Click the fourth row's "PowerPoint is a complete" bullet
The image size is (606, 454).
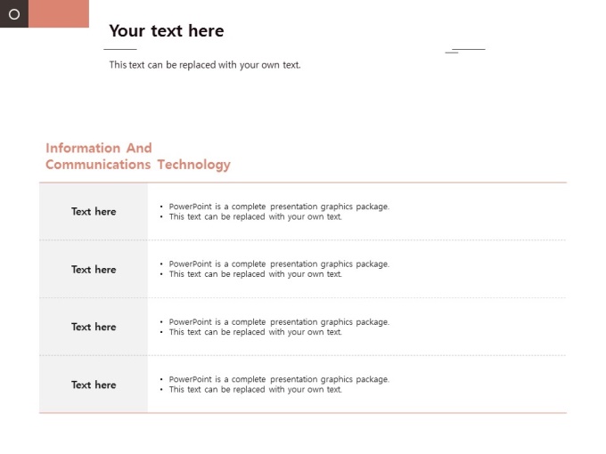[x=279, y=379]
